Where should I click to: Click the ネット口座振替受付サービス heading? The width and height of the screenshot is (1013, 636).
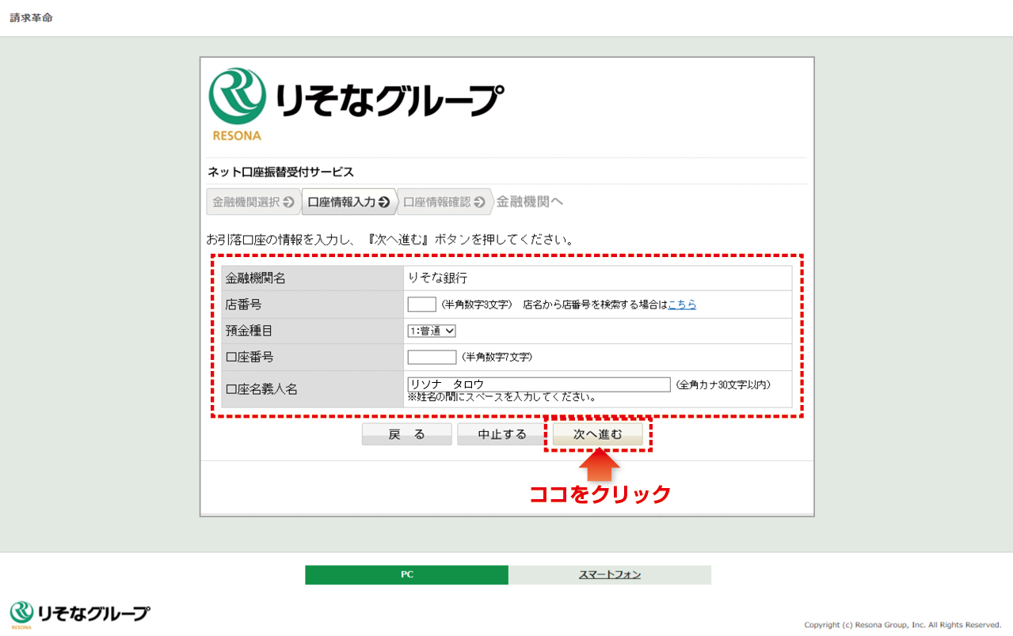tap(280, 172)
